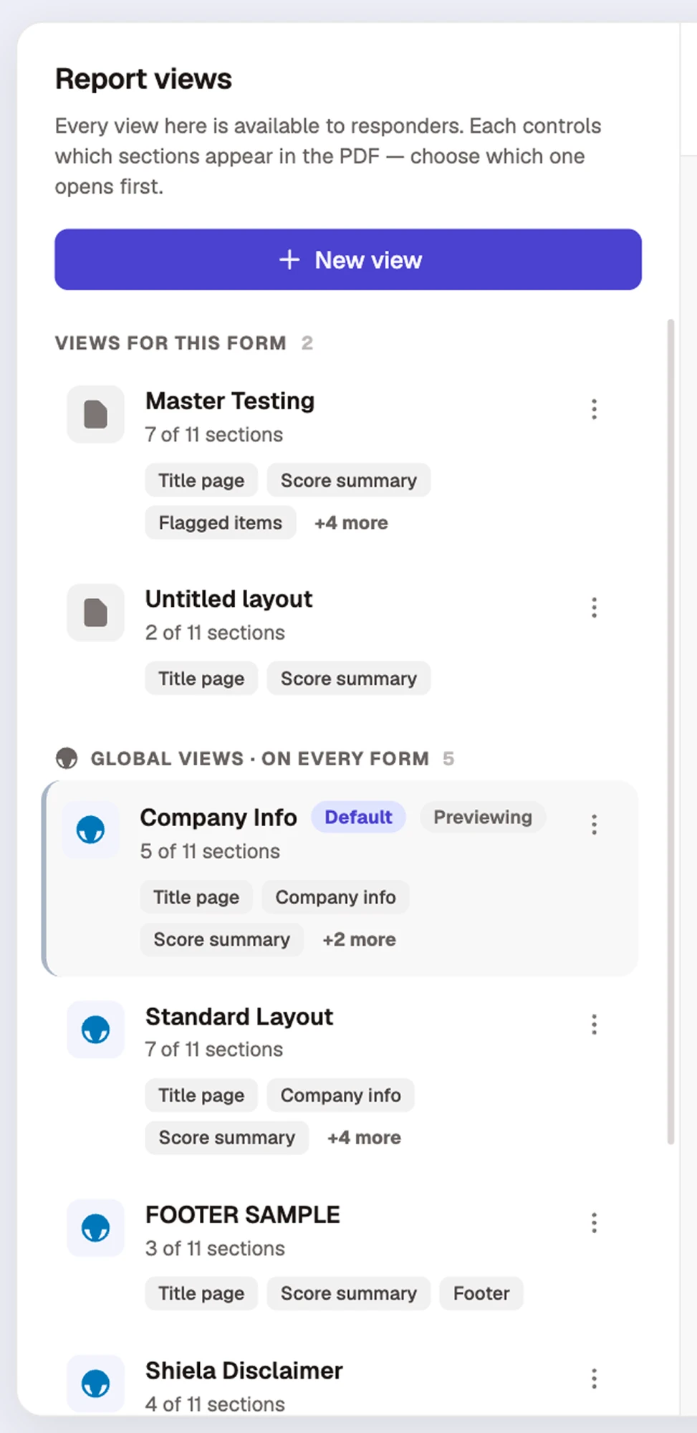Viewport: 697px width, 1433px height.
Task: Click 7 of 11 sections under Standard Layout
Action: 214,1050
